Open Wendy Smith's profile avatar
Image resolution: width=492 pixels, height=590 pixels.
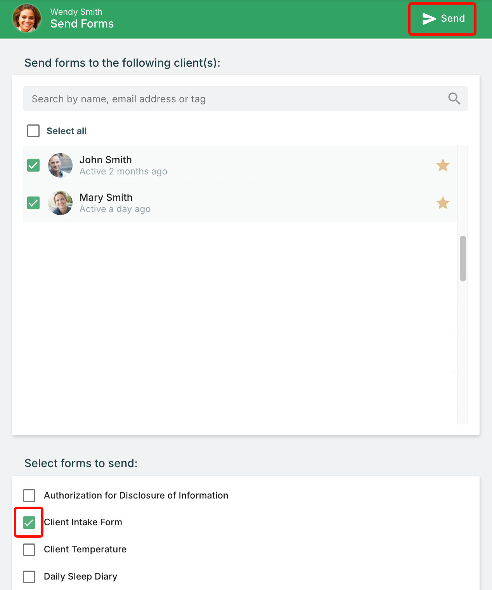pos(27,18)
